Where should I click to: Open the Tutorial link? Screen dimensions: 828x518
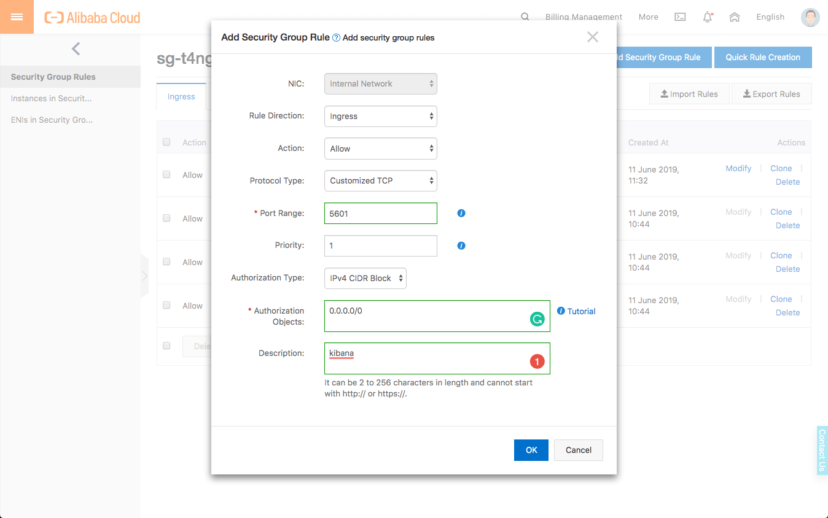(x=581, y=311)
